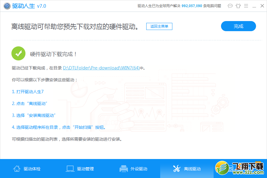Image resolution: width=267 pixels, height=178 pixels.
Task: Click the green download-complete checkmark icon
Action: click(18, 53)
